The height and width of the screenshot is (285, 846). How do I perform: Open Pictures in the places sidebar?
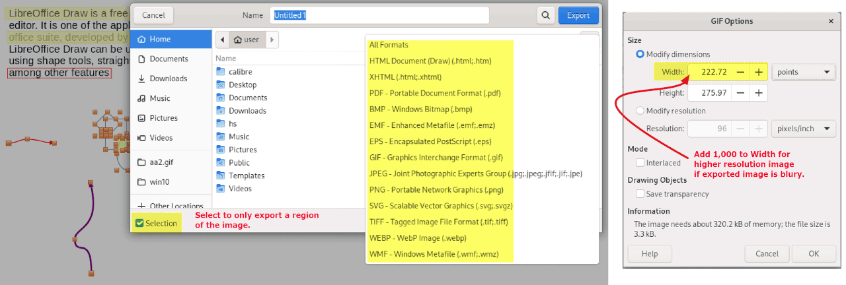tap(171, 118)
